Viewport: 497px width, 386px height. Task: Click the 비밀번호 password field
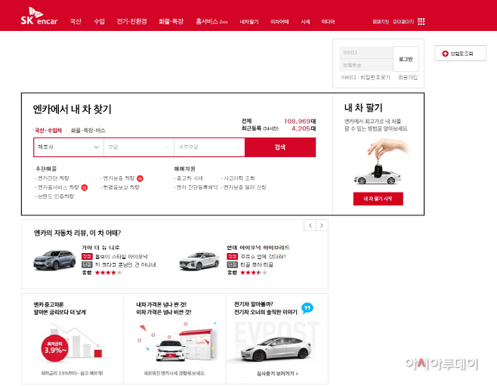(366, 65)
